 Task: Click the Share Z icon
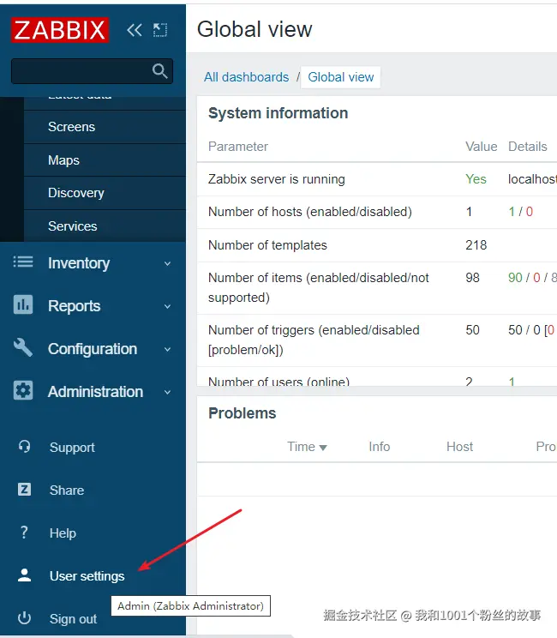pyautogui.click(x=24, y=489)
